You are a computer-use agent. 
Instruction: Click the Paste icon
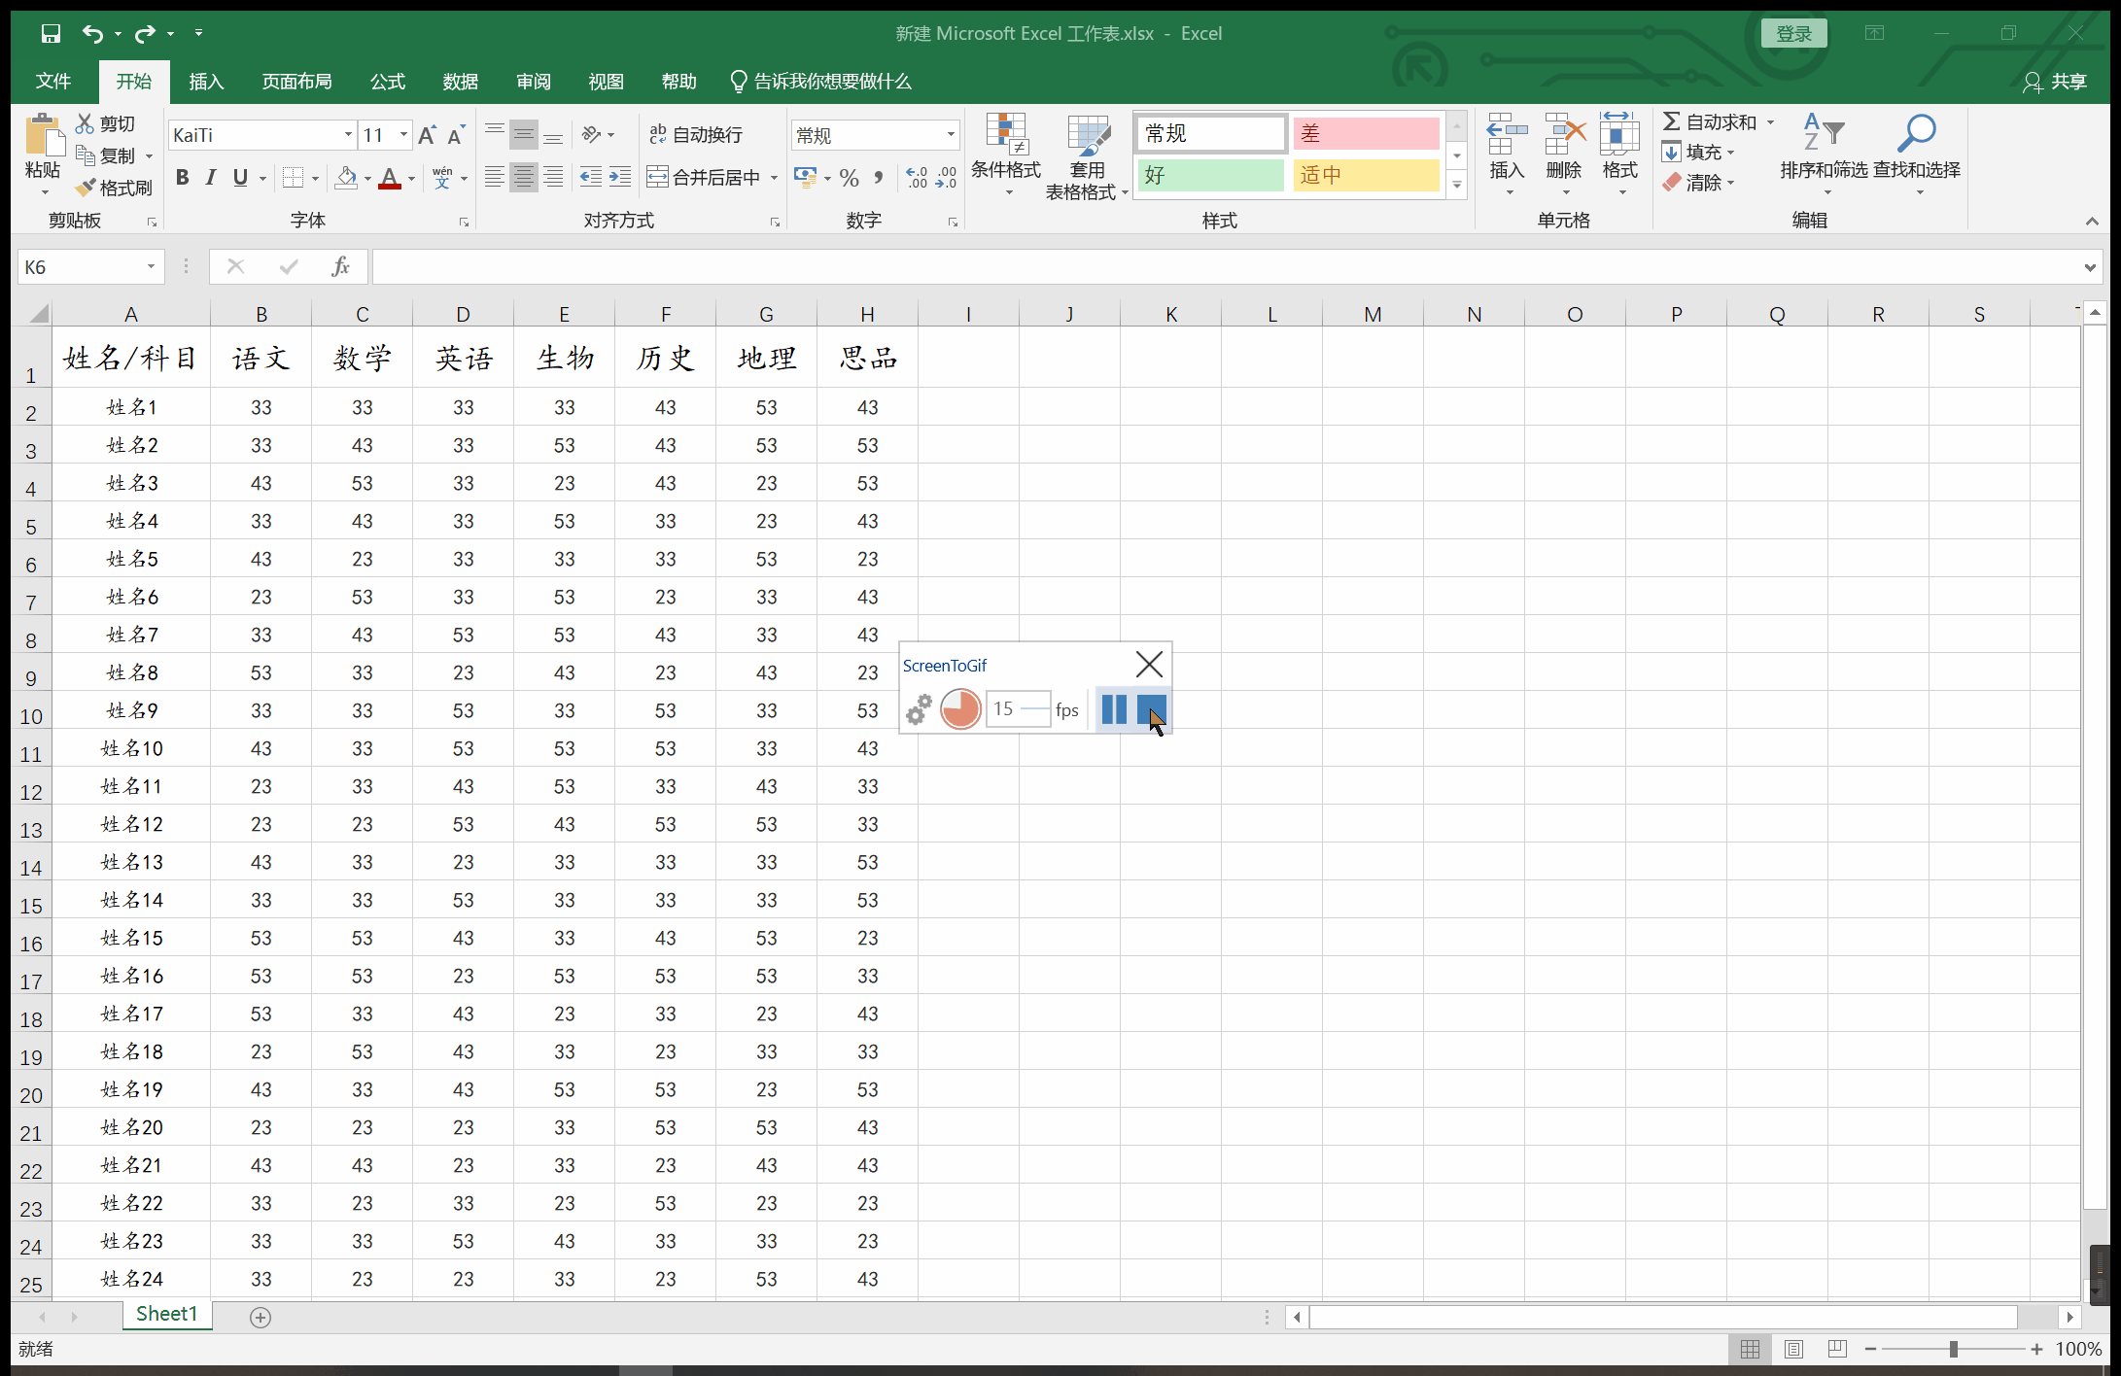coord(43,135)
